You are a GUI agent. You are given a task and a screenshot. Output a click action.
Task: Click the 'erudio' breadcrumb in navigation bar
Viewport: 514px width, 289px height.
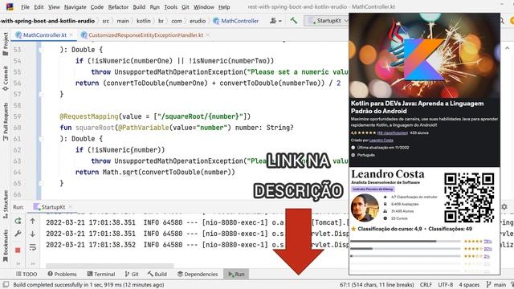point(198,21)
